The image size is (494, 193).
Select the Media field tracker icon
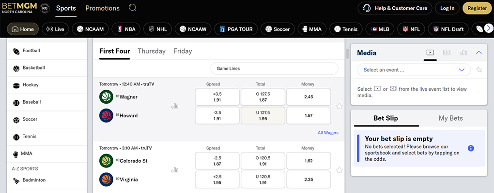pos(447,53)
